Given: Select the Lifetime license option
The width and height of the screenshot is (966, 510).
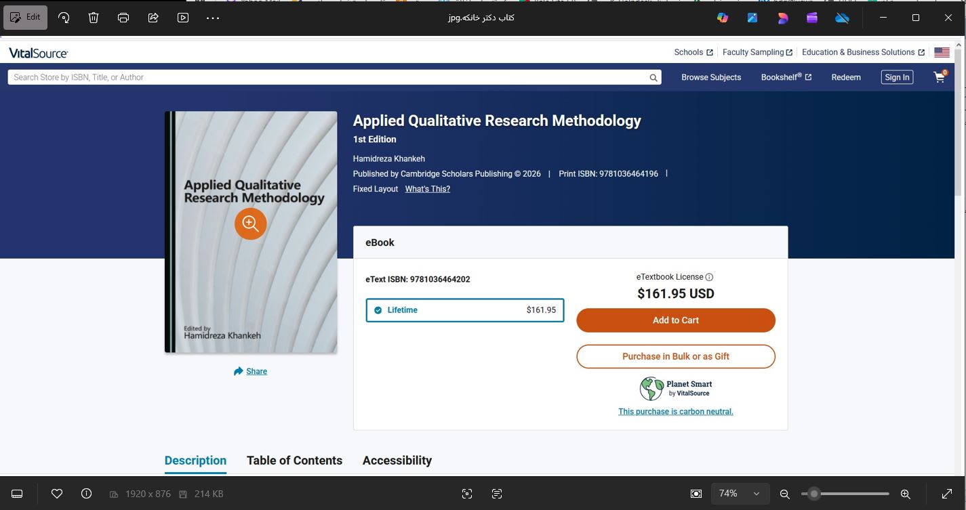Looking at the screenshot, I should point(465,310).
